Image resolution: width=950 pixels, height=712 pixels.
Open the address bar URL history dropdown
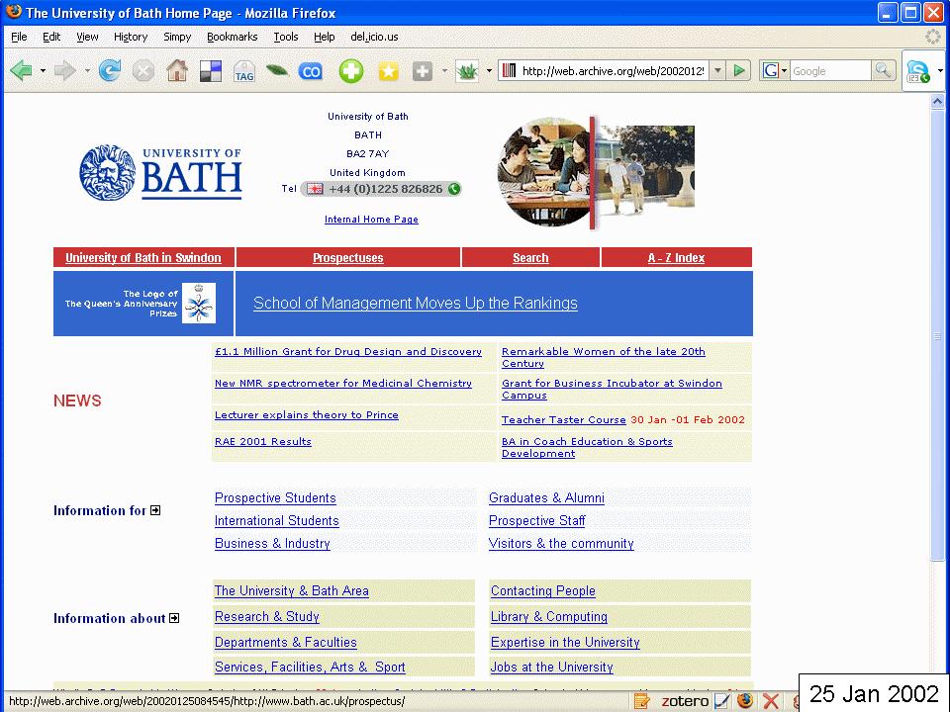717,71
